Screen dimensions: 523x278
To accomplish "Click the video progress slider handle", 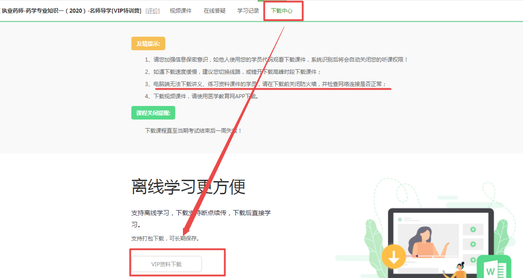I will click(x=417, y=256).
